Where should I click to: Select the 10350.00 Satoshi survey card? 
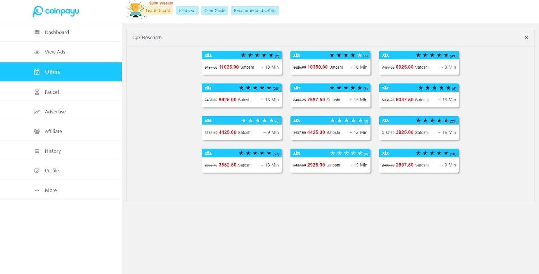pos(330,63)
